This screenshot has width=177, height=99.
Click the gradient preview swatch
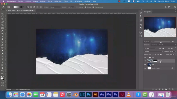(18, 7)
